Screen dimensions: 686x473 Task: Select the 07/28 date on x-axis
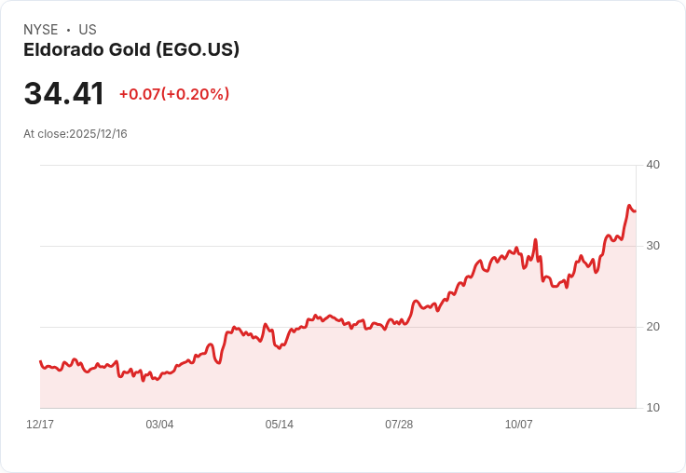point(399,425)
